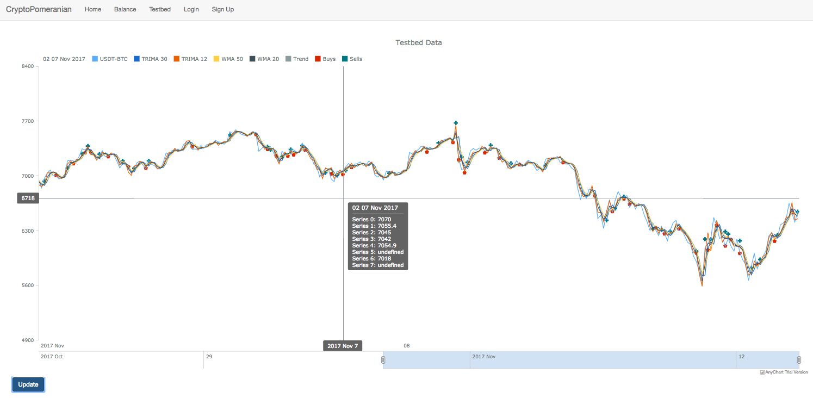Image resolution: width=813 pixels, height=398 pixels.
Task: Open the Balance page
Action: pos(125,9)
